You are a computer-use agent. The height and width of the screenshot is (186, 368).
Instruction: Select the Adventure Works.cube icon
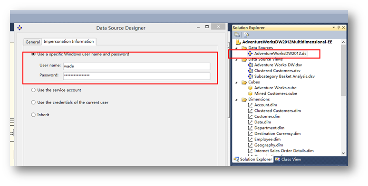[x=251, y=88]
